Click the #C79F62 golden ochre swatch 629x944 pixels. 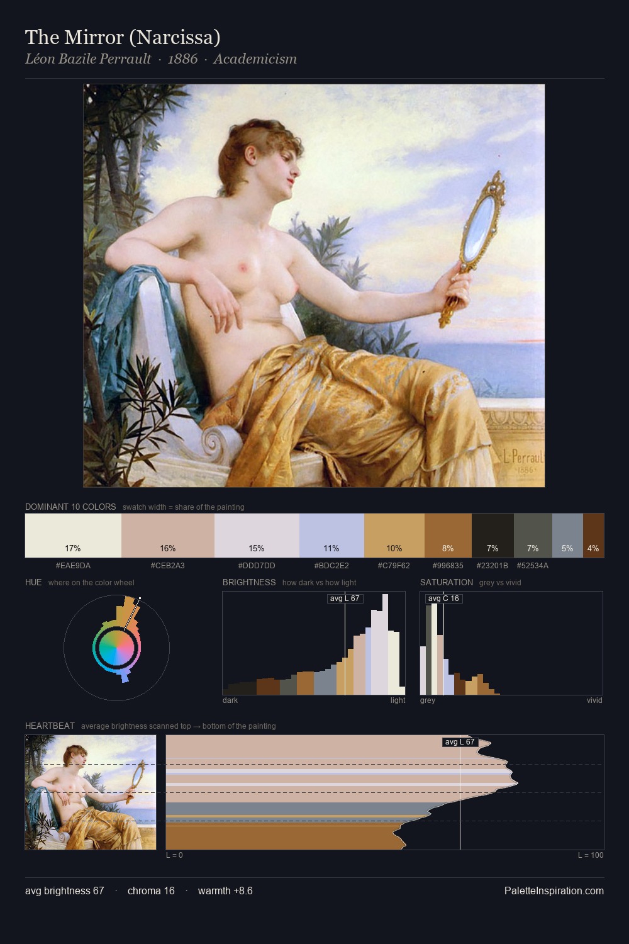(394, 536)
